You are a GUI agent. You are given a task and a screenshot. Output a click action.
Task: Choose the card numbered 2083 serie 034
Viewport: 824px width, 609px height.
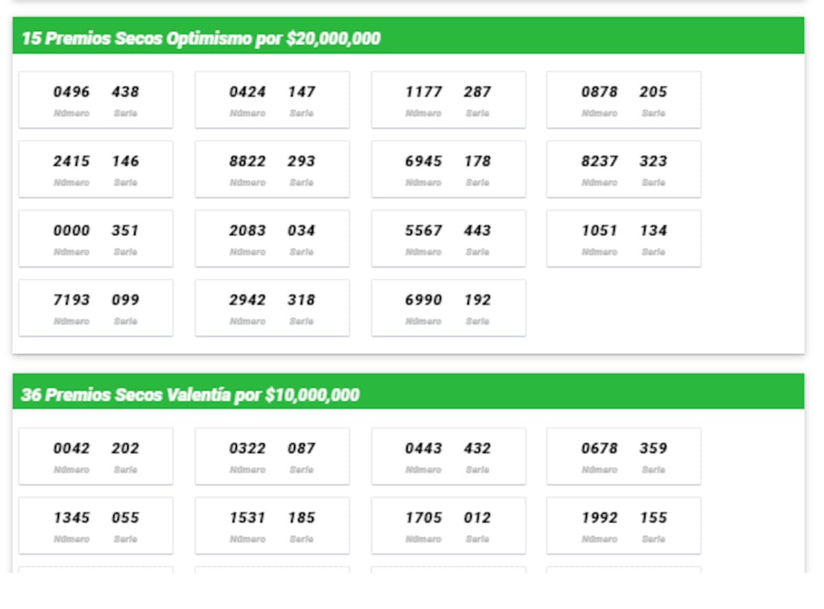tap(272, 239)
